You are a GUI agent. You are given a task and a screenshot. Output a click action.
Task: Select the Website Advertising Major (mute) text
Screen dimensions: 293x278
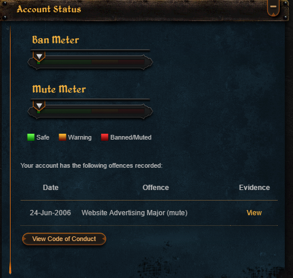tap(134, 213)
